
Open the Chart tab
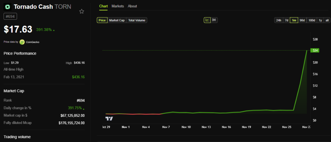pyautogui.click(x=103, y=6)
